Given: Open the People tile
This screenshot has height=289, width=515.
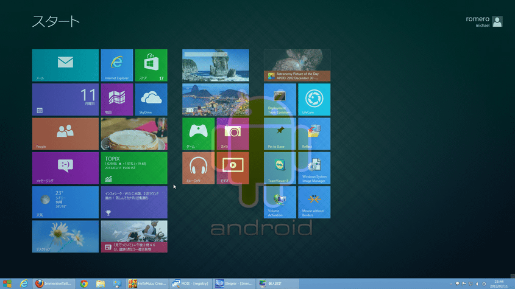Looking at the screenshot, I should pyautogui.click(x=65, y=134).
